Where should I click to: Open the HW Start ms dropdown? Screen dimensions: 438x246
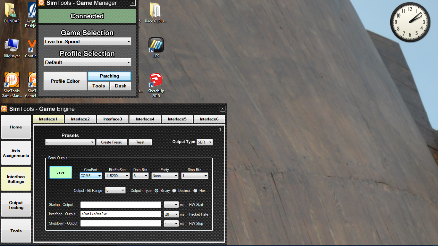click(171, 205)
